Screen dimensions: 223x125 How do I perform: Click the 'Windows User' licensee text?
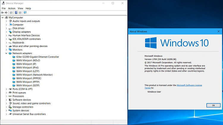tap(154, 92)
